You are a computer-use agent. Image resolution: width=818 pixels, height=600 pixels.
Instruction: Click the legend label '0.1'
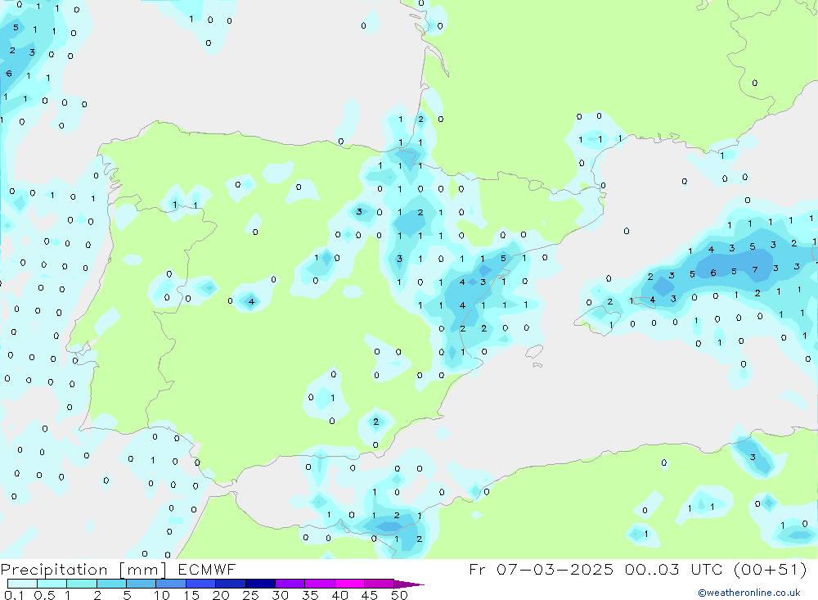click(x=14, y=595)
